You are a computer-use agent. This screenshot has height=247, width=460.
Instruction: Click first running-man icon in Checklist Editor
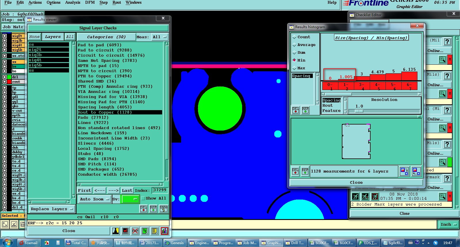(356, 196)
